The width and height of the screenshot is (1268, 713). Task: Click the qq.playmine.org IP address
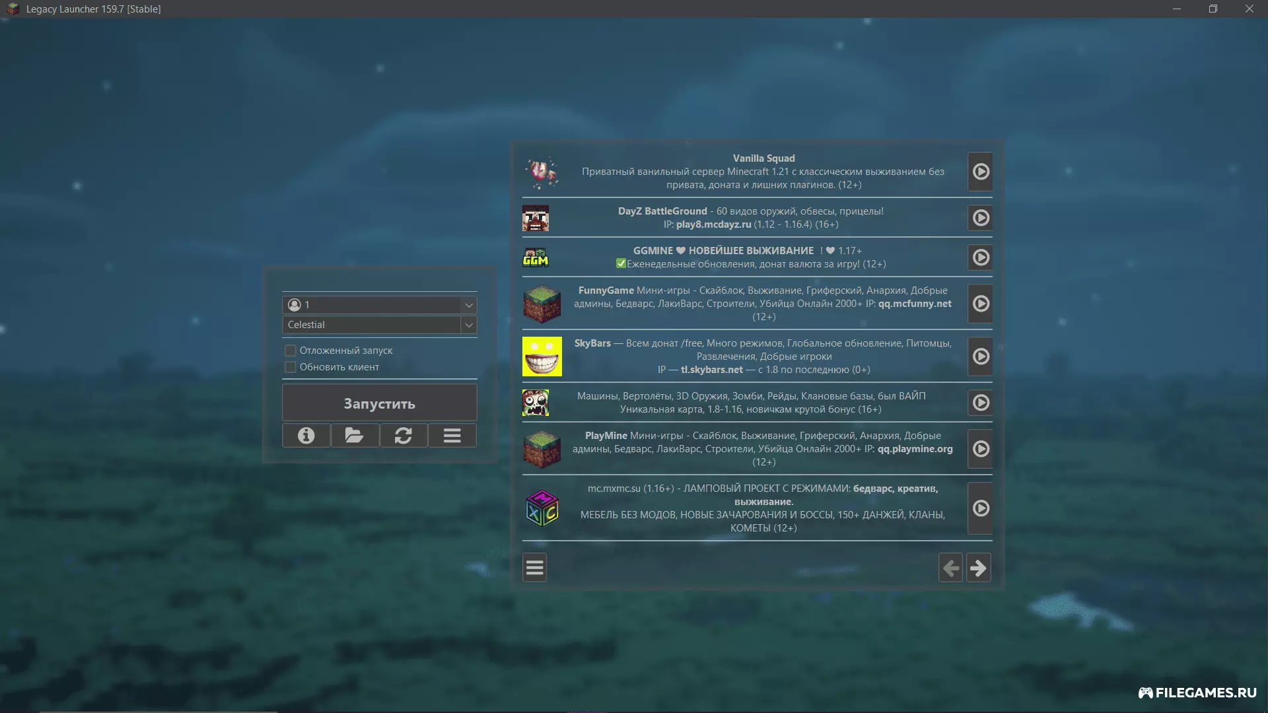(x=915, y=449)
